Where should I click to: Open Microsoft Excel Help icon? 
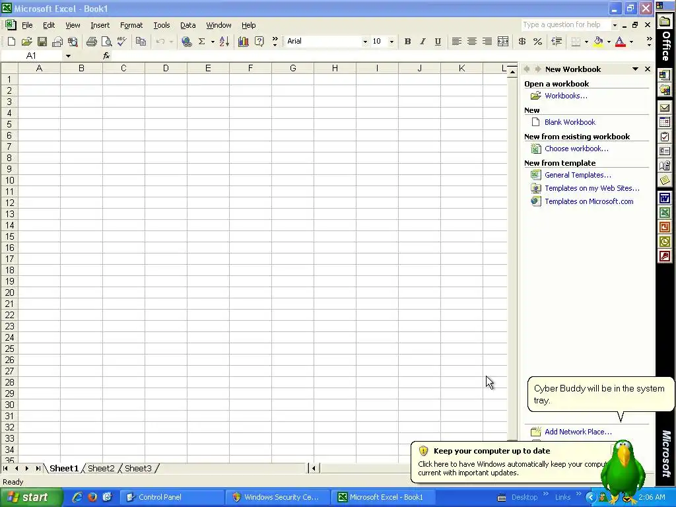[x=259, y=42]
